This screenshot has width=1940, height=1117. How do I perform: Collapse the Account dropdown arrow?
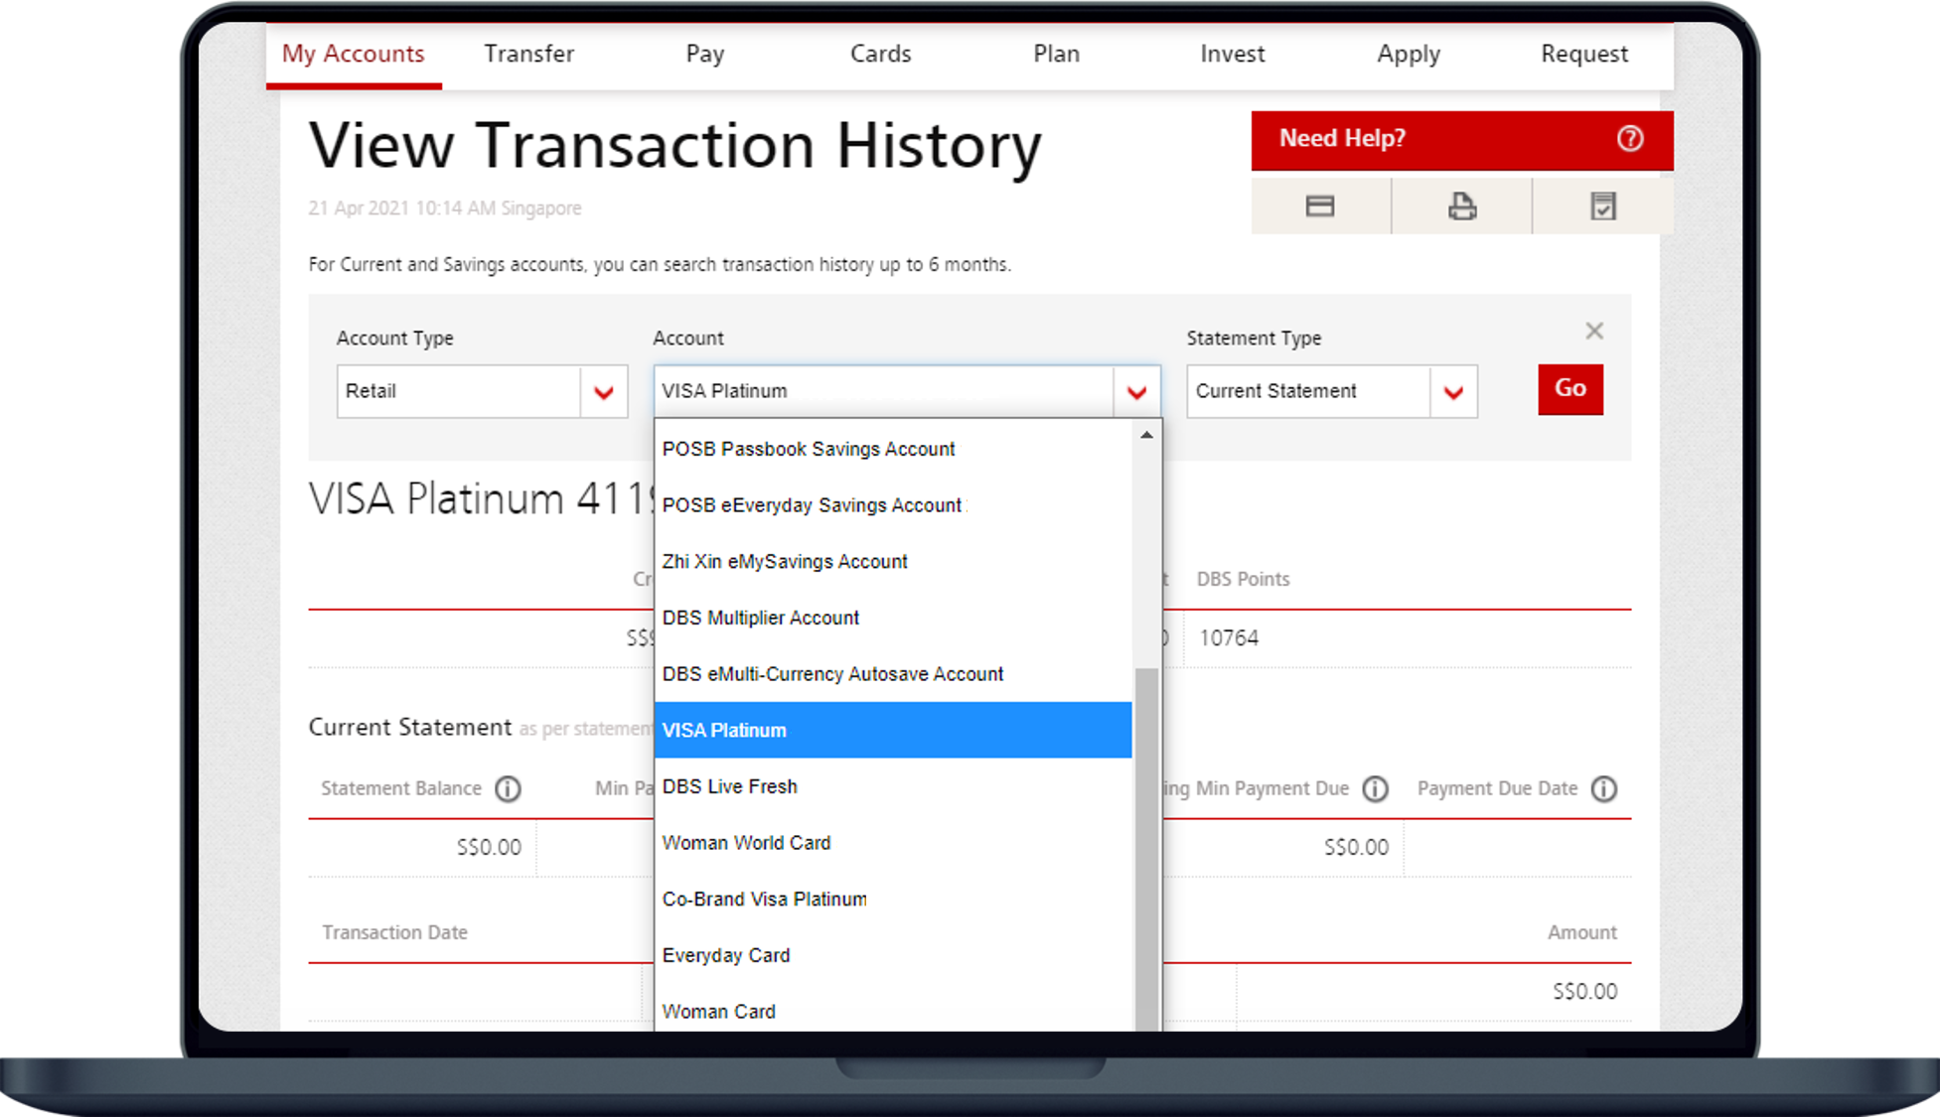(1136, 391)
